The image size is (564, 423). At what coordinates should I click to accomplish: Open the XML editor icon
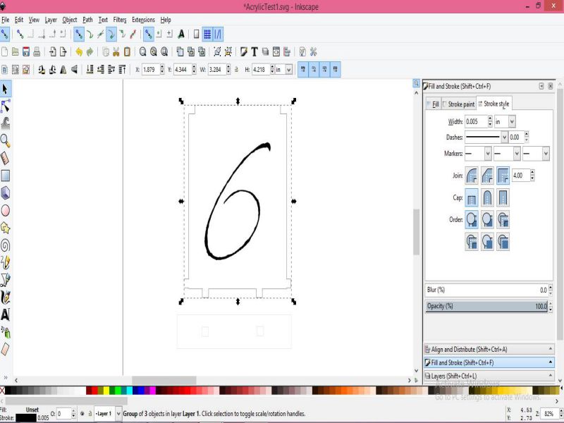[x=276, y=51]
